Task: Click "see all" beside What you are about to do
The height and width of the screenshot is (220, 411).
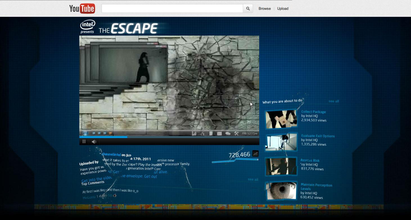Action: 334,101
